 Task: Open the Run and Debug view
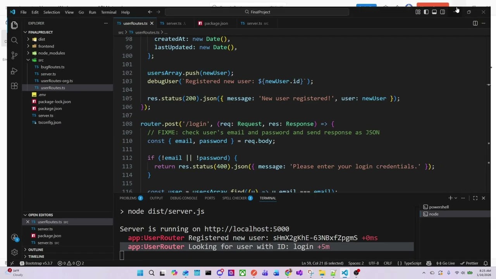[x=14, y=71]
